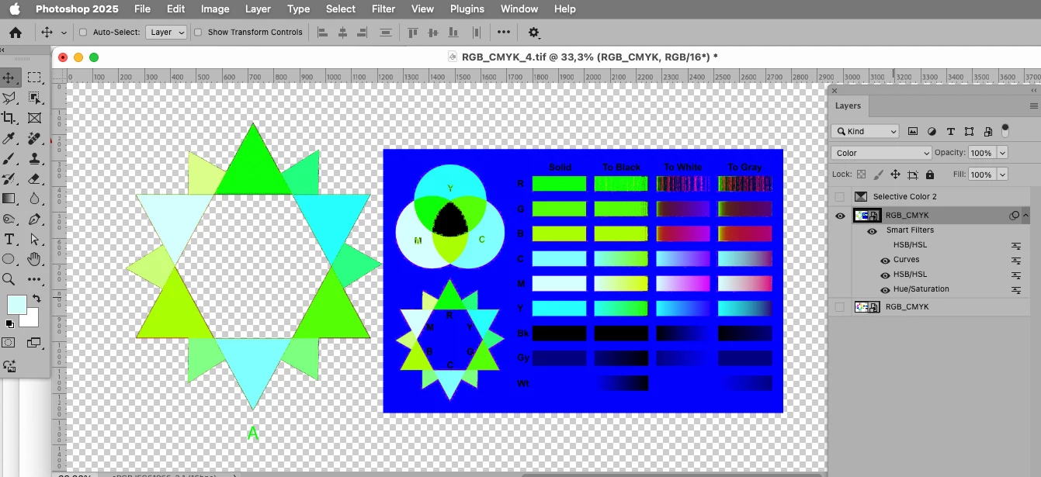Pick the Object Selection tool
The height and width of the screenshot is (477, 1041).
(x=34, y=98)
